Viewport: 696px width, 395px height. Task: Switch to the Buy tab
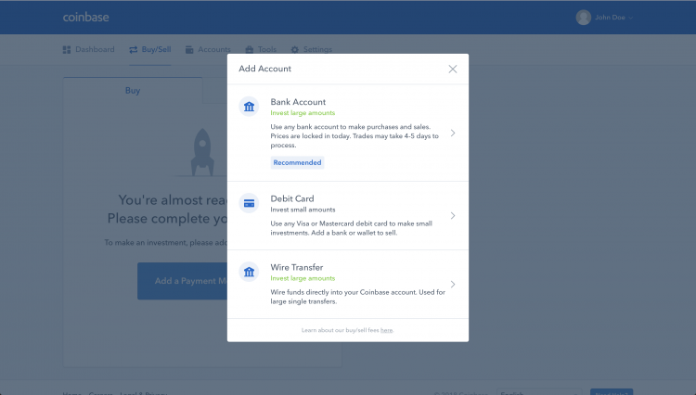point(133,91)
